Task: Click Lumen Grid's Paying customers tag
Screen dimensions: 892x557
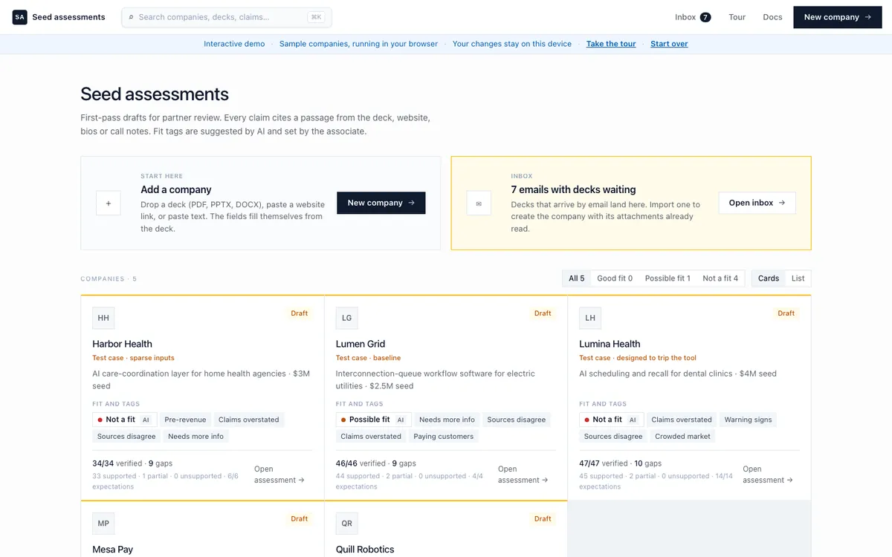Action: [x=444, y=437]
